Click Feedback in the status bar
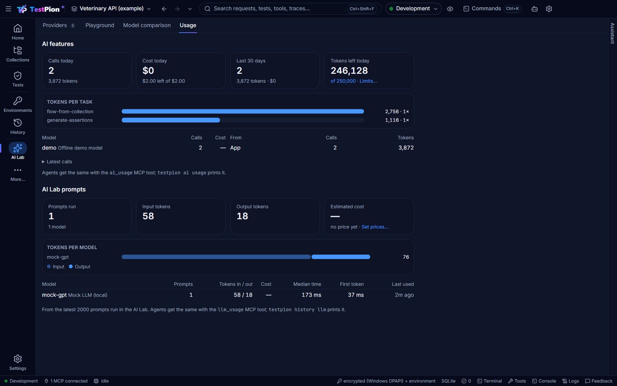Viewport: 617px width, 386px height. click(x=599, y=381)
